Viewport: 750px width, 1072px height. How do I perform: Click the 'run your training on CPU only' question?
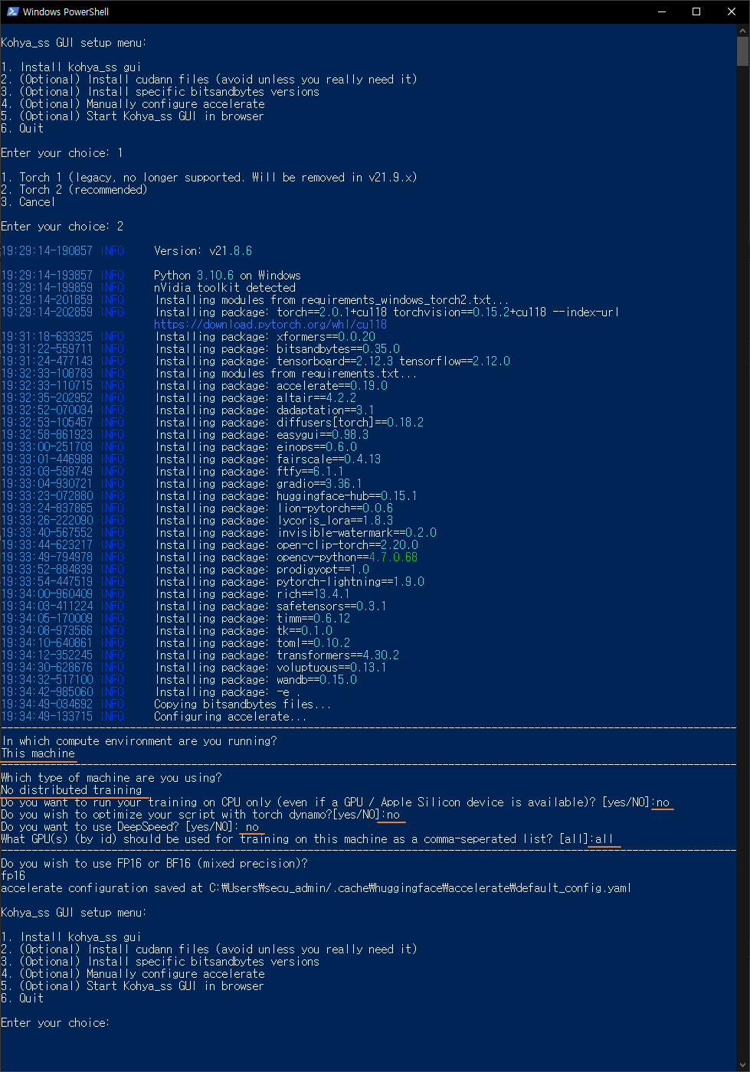point(335,802)
